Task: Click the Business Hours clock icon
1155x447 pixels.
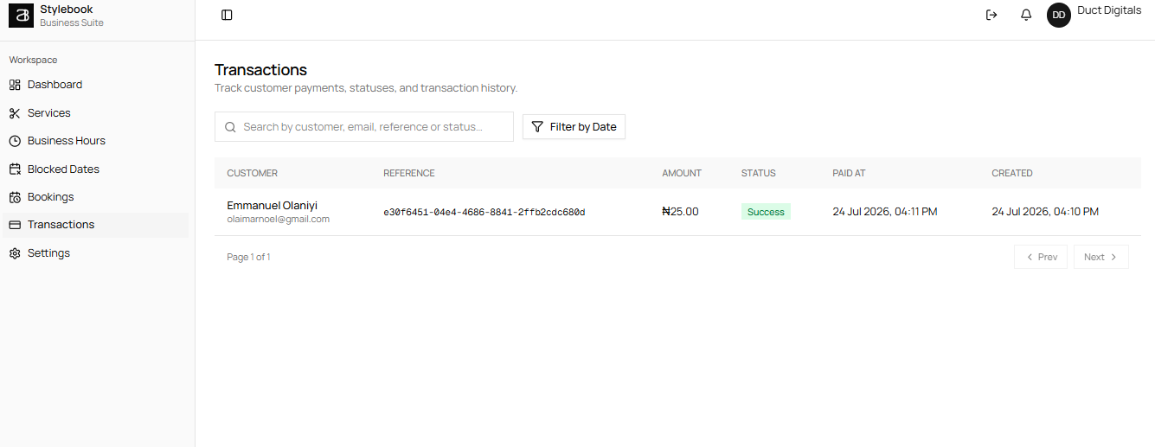Action: [15, 141]
